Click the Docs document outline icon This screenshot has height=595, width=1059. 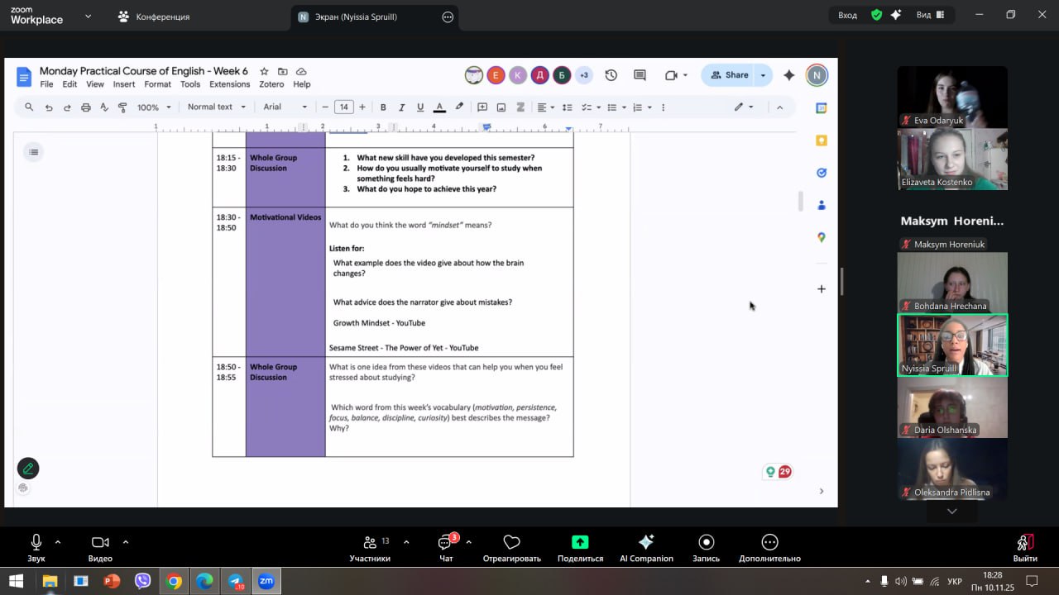(33, 151)
